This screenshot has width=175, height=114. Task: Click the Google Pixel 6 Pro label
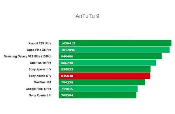coord(38,89)
